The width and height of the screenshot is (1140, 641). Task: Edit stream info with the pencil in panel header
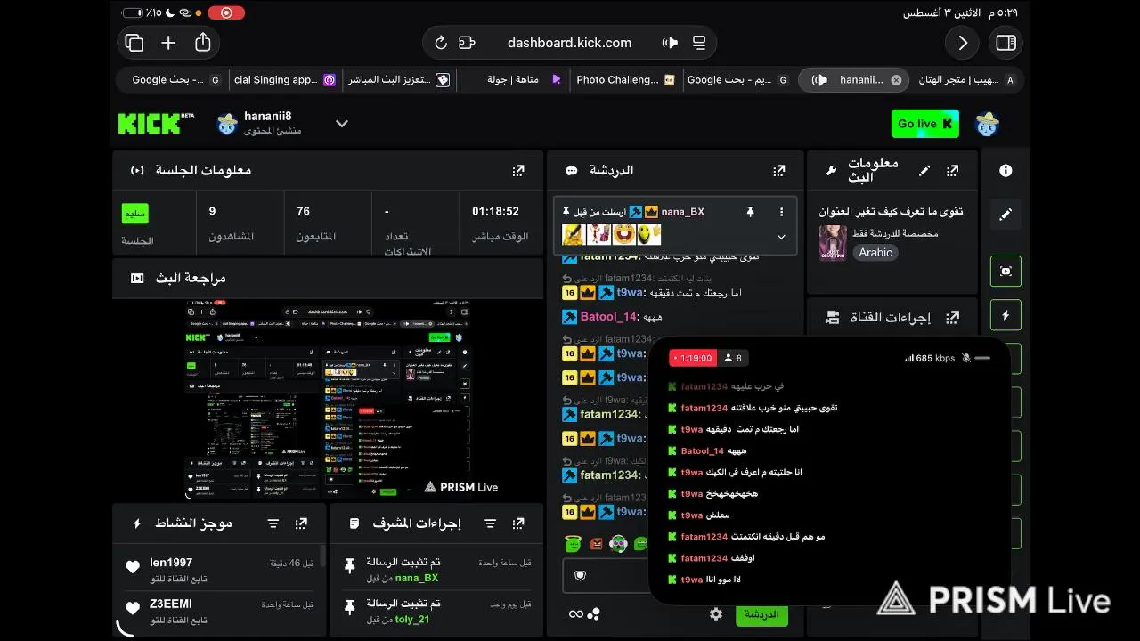(x=924, y=170)
